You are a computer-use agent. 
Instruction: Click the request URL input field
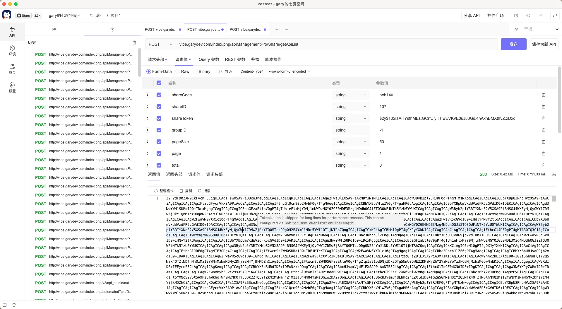point(337,44)
